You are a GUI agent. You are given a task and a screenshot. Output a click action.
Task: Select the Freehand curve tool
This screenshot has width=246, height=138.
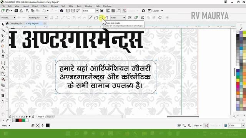pyautogui.click(x=3, y=36)
